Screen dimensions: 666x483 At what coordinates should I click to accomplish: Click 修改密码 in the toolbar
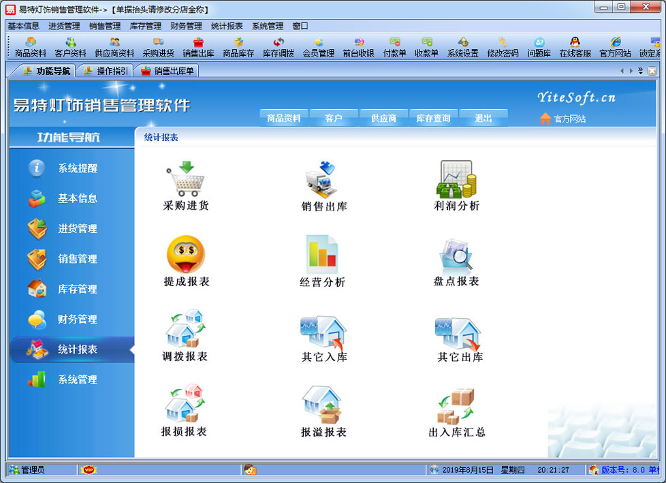click(x=503, y=48)
